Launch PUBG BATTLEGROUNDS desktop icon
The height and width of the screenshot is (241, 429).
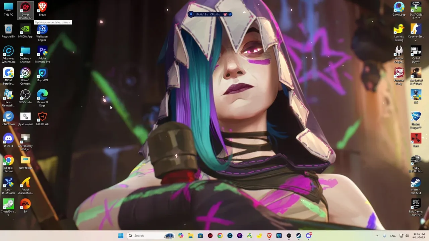(416, 164)
